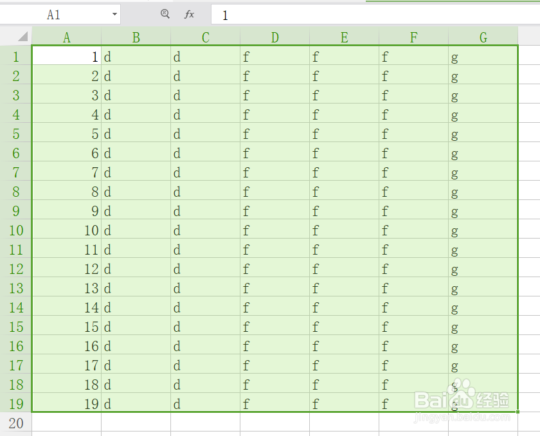Click cell D14 containing f

(x=275, y=306)
